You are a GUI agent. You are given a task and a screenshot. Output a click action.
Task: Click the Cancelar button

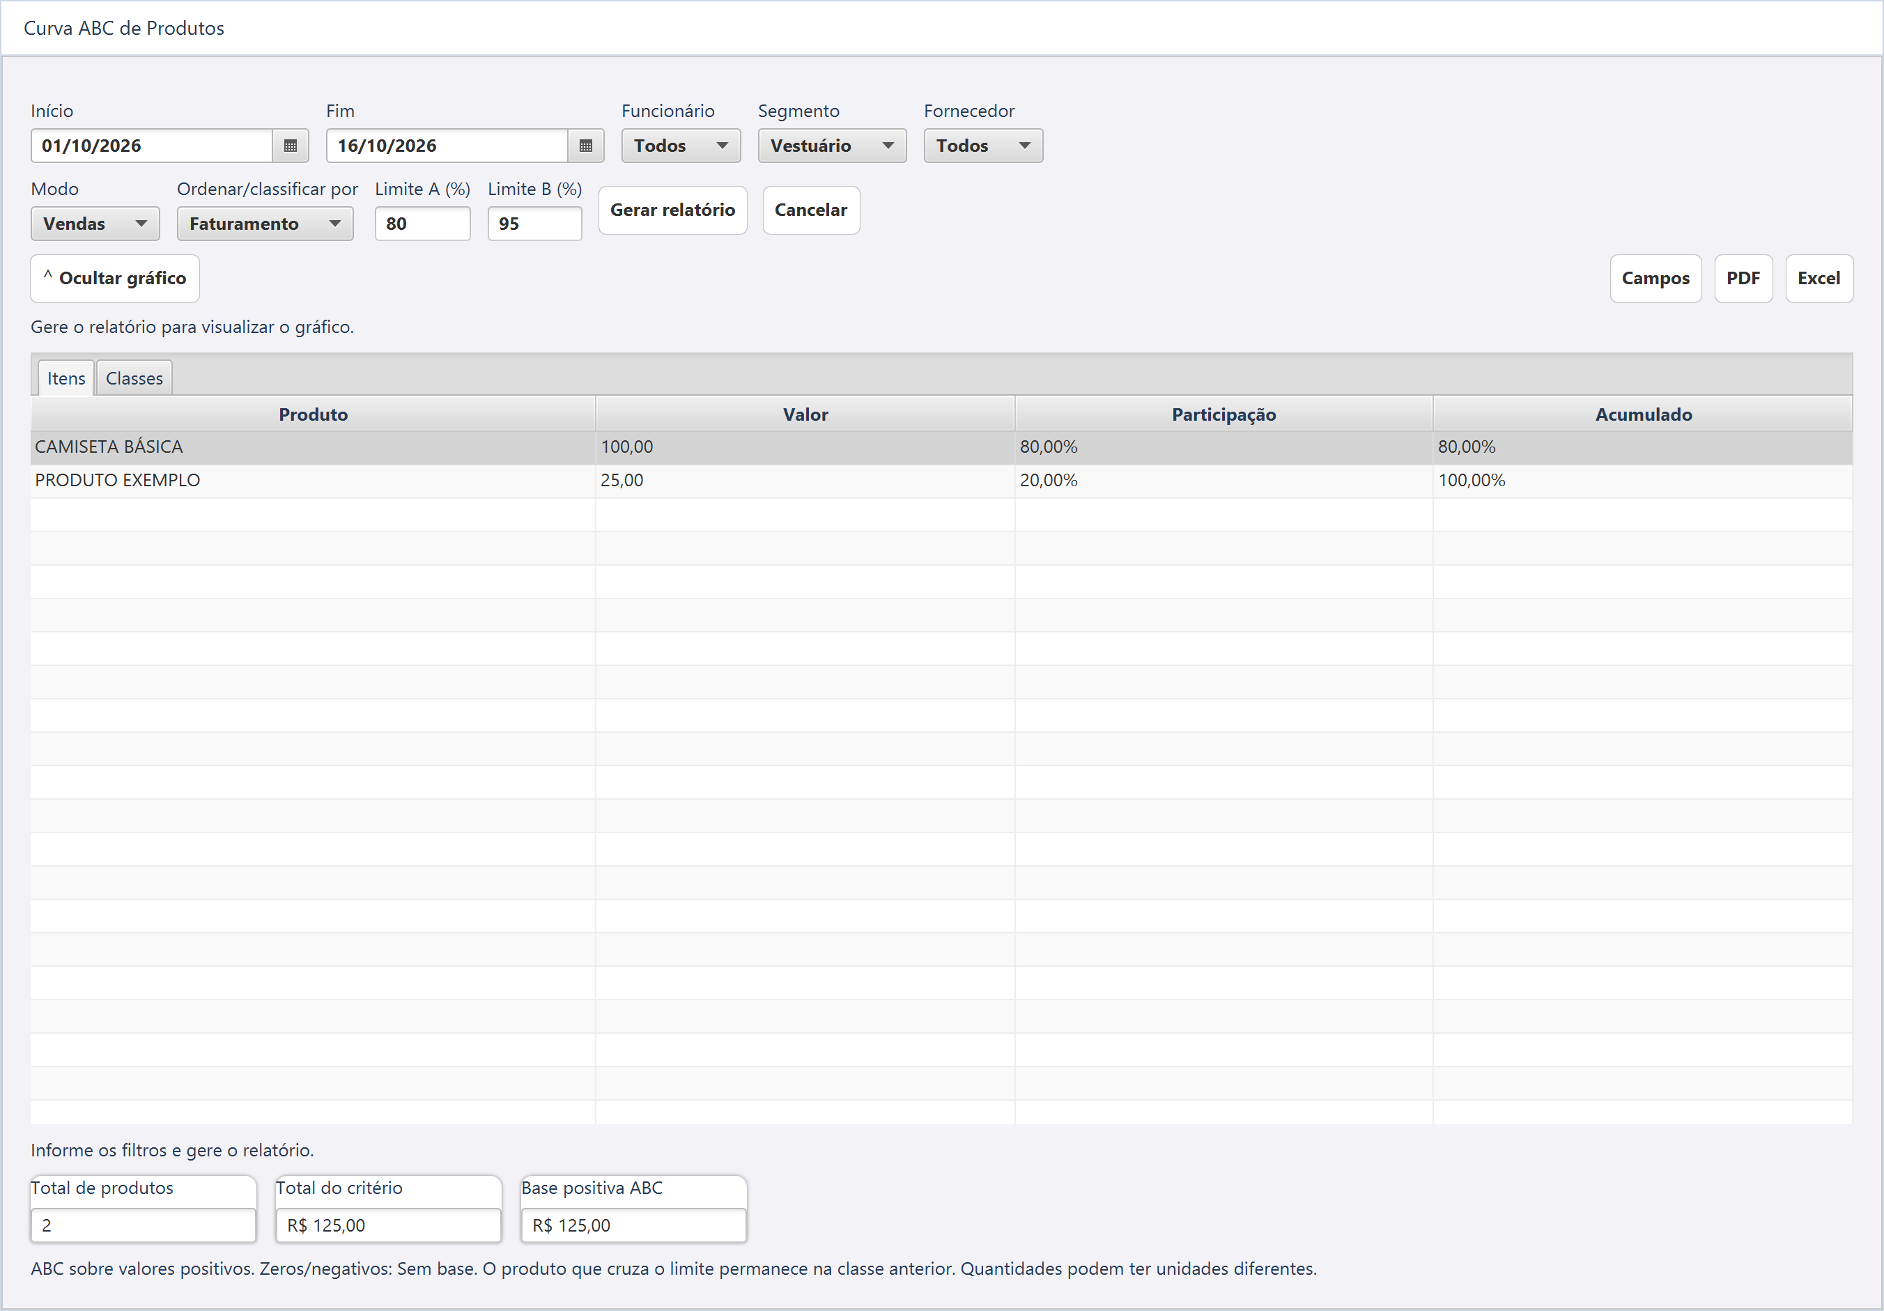pyautogui.click(x=811, y=210)
